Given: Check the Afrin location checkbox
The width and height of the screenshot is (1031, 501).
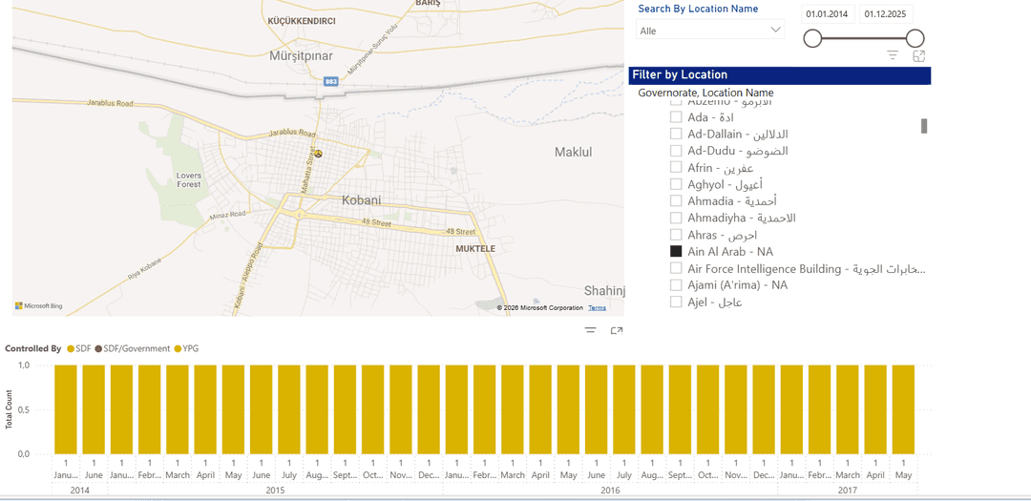Looking at the screenshot, I should coord(676,168).
